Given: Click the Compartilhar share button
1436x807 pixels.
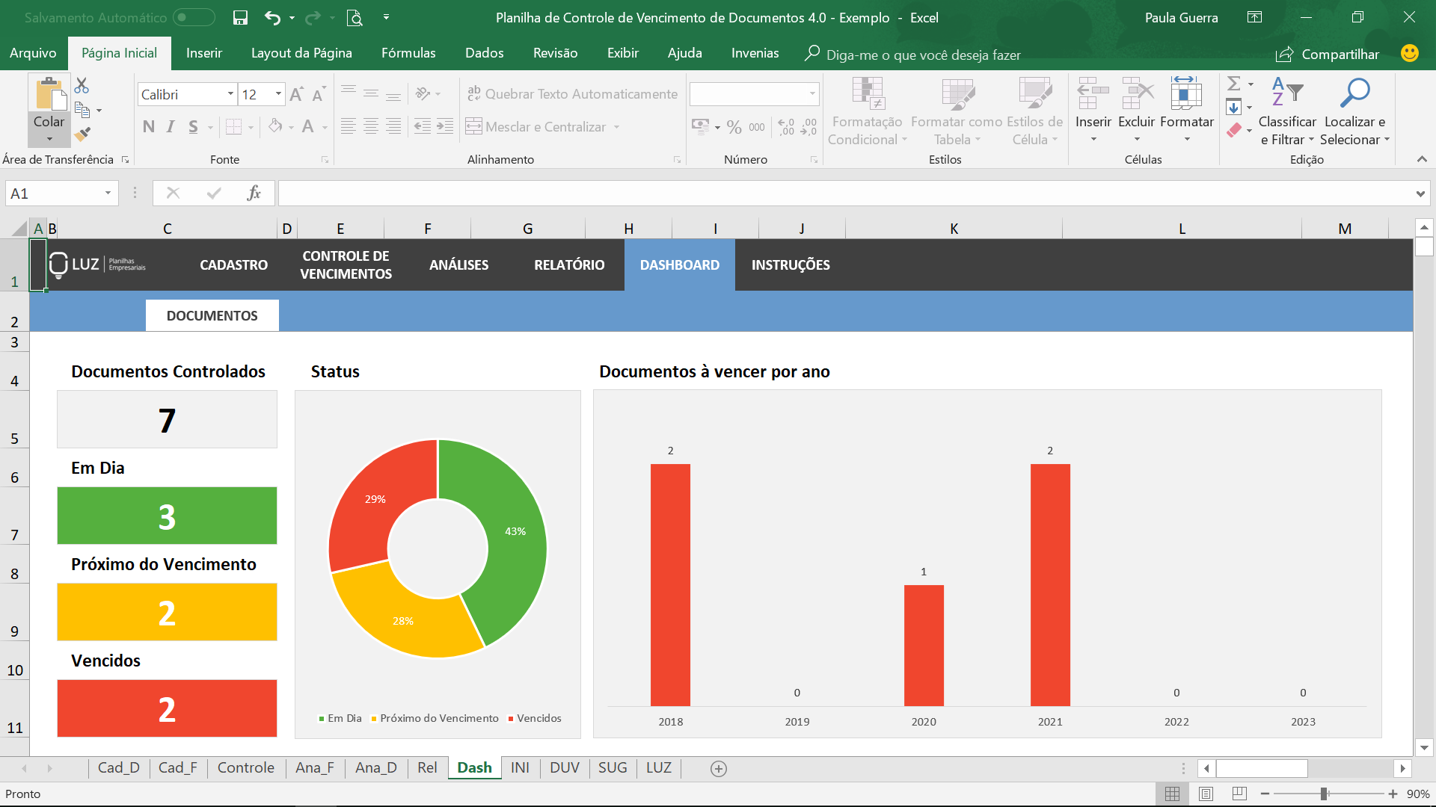Looking at the screenshot, I should (1328, 54).
